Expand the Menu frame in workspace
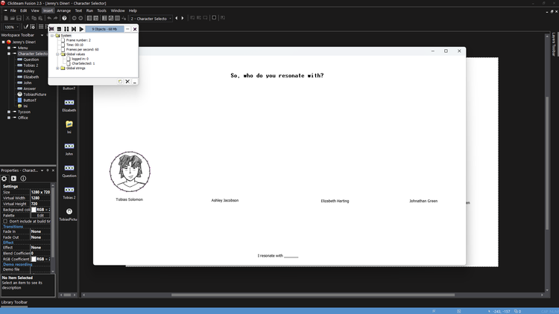The width and height of the screenshot is (559, 314). tap(9, 48)
